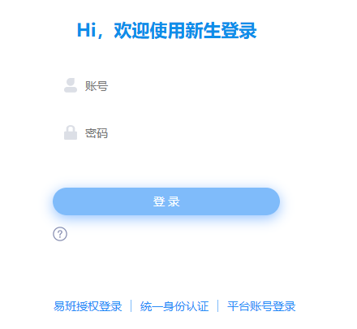
Task: Click the user silhouette icon beside 账号
Action: 71,85
